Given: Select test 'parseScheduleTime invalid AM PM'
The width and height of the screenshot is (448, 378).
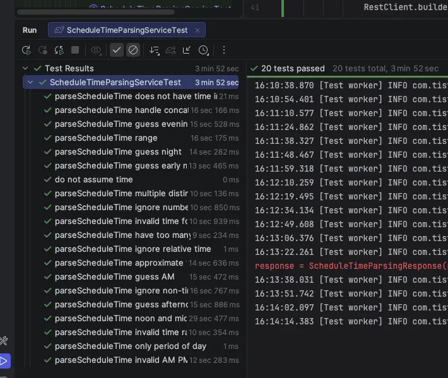Looking at the screenshot, I should 142,360.
